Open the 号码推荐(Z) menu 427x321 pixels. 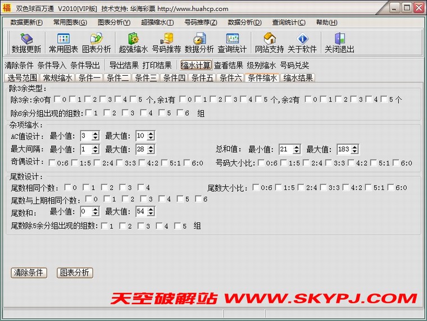[201, 22]
